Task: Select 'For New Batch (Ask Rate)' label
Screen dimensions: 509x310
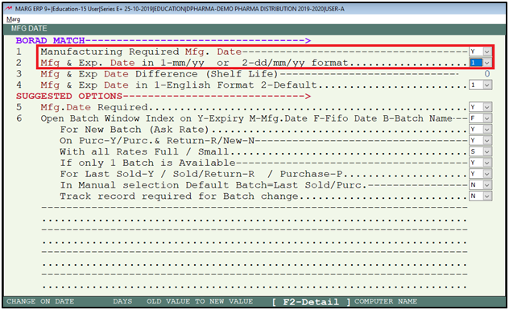Action: point(134,129)
